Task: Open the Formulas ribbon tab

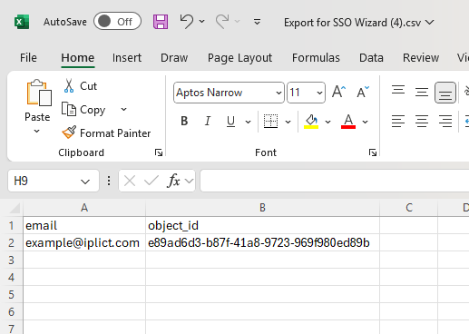Action: point(316,58)
